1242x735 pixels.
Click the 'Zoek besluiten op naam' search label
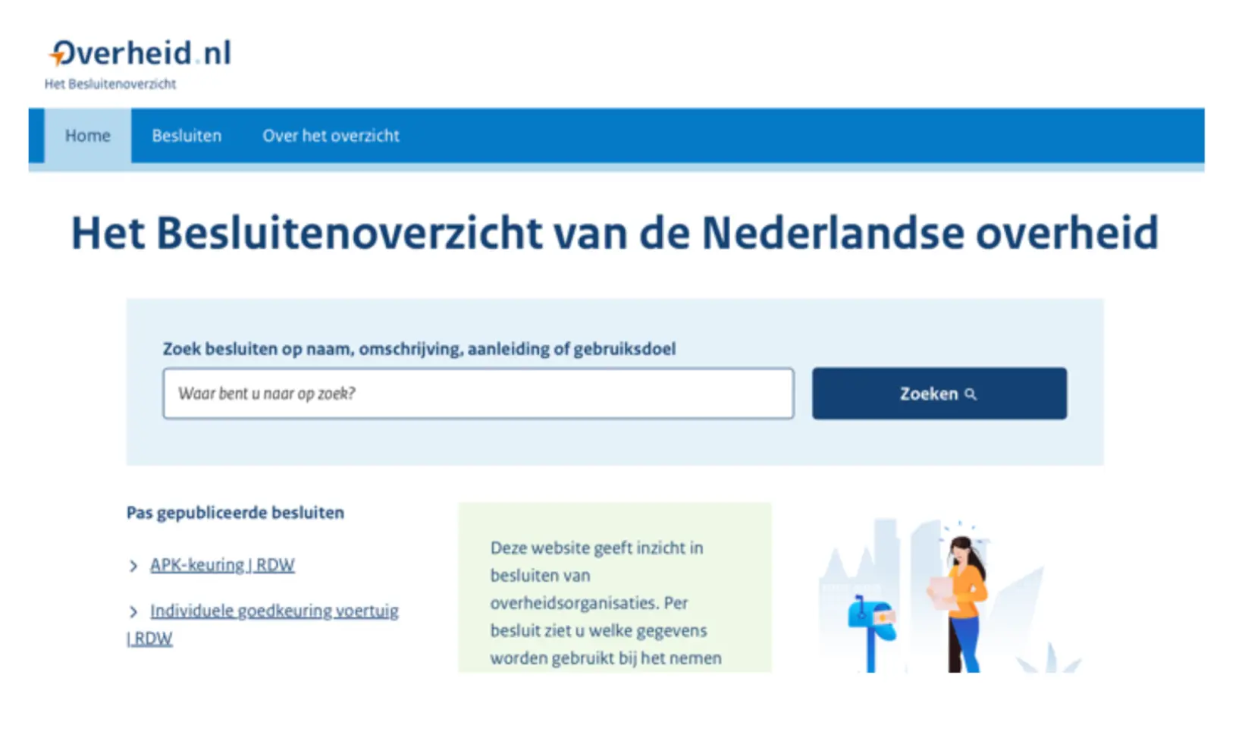[x=419, y=349]
